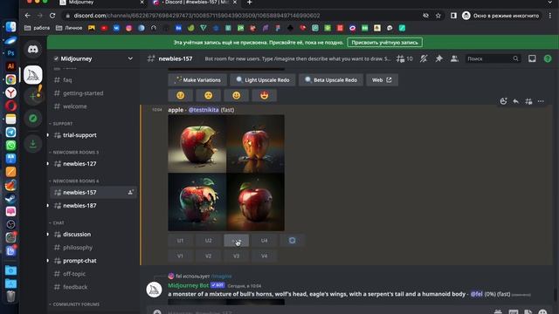The height and width of the screenshot is (314, 559).
Task: Open Discord direct messages home icon
Action: [x=33, y=49]
